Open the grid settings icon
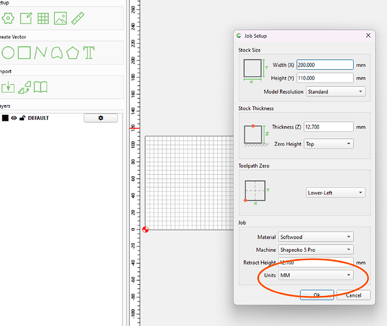The height and width of the screenshot is (326, 387). [x=43, y=18]
